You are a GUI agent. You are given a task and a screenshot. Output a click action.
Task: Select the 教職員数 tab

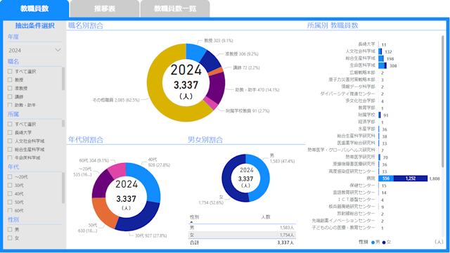(34, 8)
